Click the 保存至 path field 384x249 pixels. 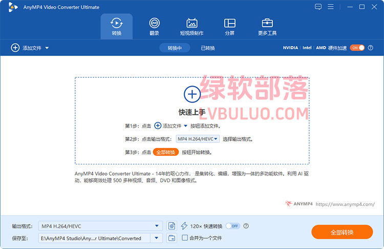tap(94, 238)
